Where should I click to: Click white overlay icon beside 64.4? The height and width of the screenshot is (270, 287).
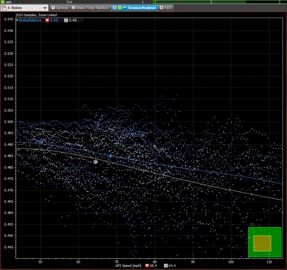tap(166, 265)
